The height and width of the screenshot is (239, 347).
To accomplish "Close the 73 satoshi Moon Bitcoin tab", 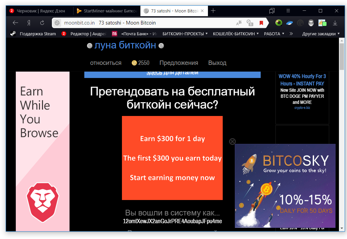I will [202, 11].
